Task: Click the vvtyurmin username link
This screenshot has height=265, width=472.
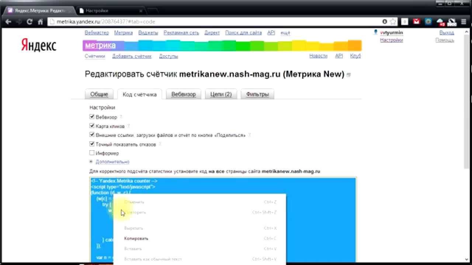Action: [392, 33]
